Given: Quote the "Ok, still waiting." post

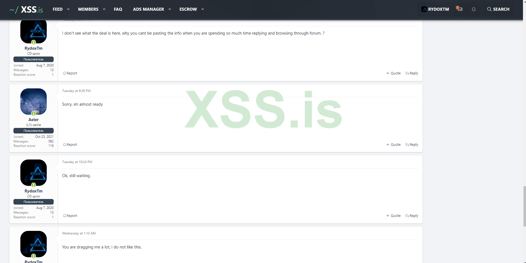Looking at the screenshot, I should [393, 216].
